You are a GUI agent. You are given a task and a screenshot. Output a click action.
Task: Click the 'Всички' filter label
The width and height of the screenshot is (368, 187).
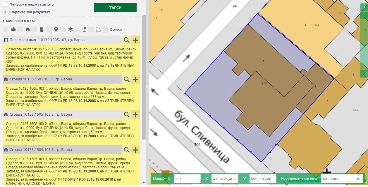116,29
